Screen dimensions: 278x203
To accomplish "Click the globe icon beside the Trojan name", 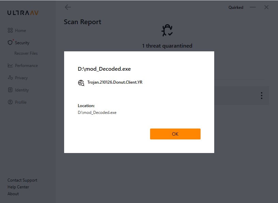I will pos(81,83).
